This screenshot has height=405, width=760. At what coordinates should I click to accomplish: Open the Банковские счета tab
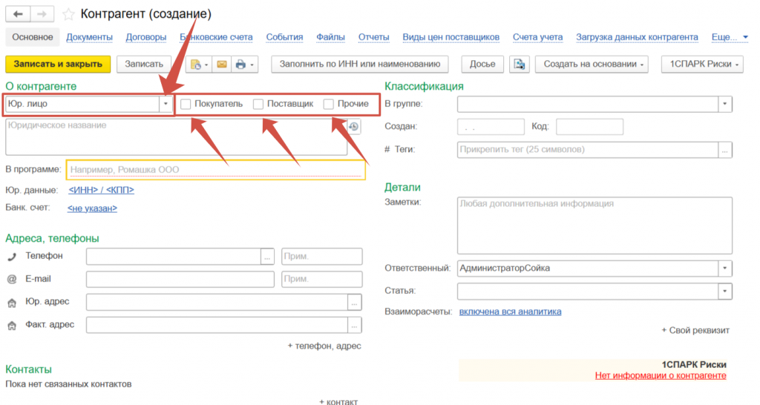tap(210, 37)
